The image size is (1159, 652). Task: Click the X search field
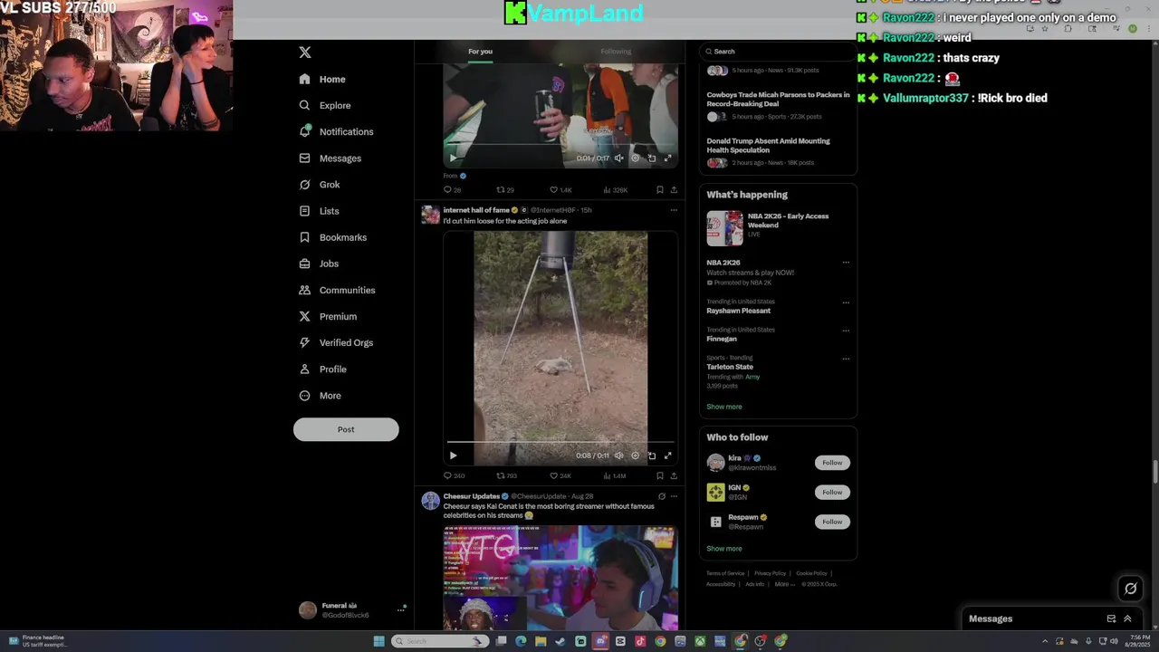[x=778, y=52]
